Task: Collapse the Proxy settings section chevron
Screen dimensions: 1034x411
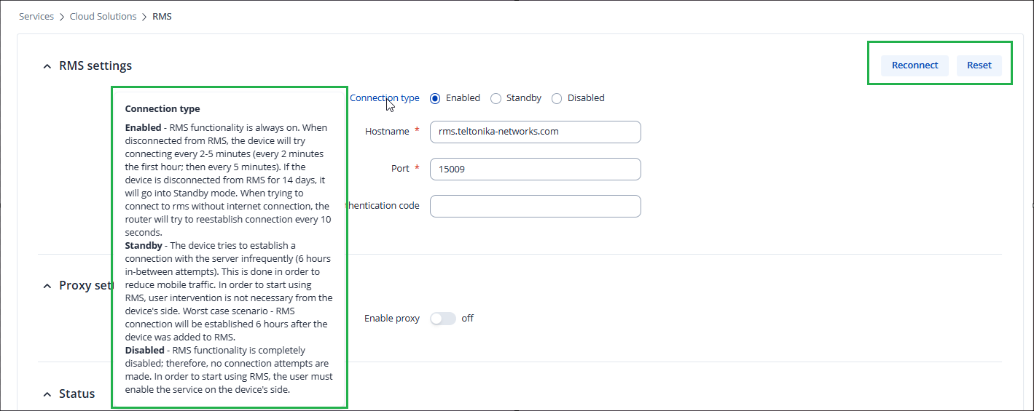Action: 47,286
